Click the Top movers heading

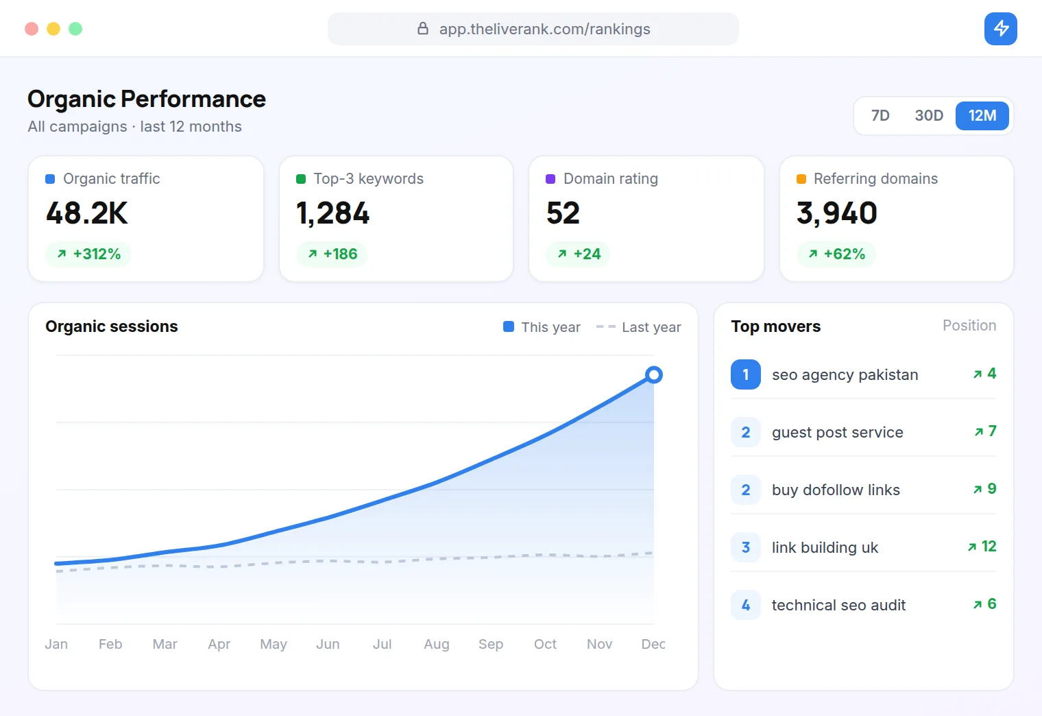click(x=776, y=326)
